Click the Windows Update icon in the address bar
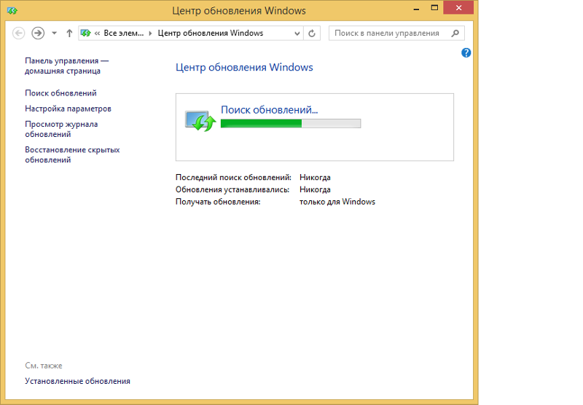 [85, 33]
